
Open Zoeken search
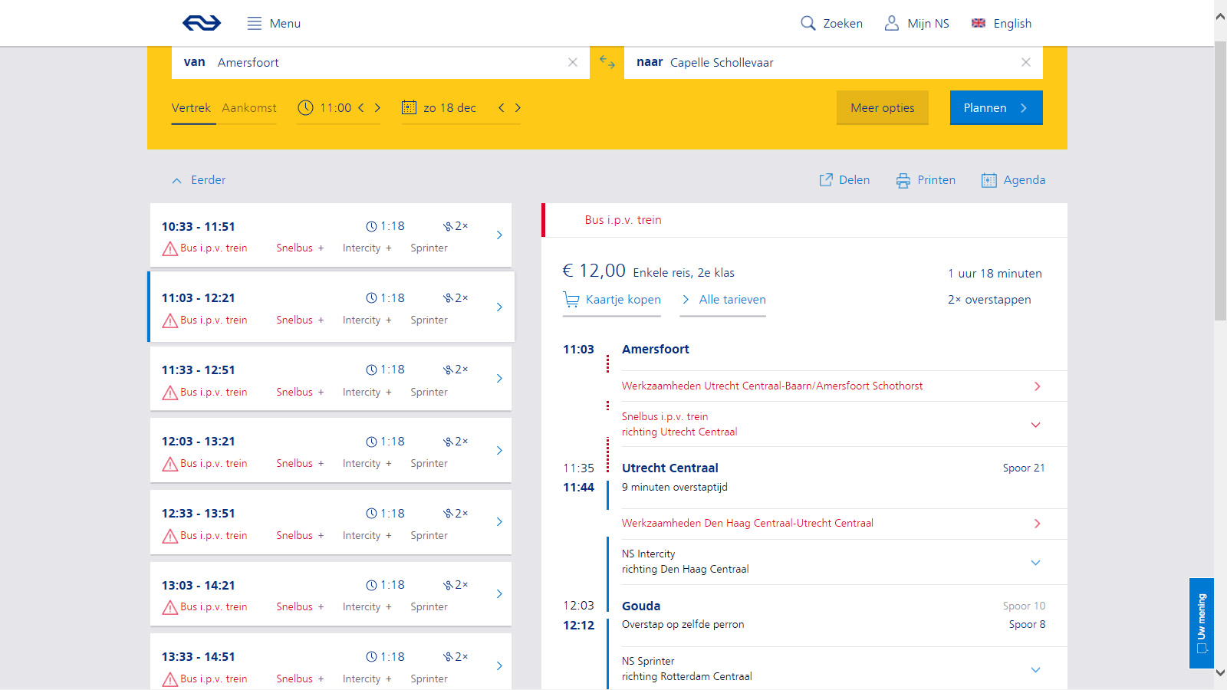(831, 24)
